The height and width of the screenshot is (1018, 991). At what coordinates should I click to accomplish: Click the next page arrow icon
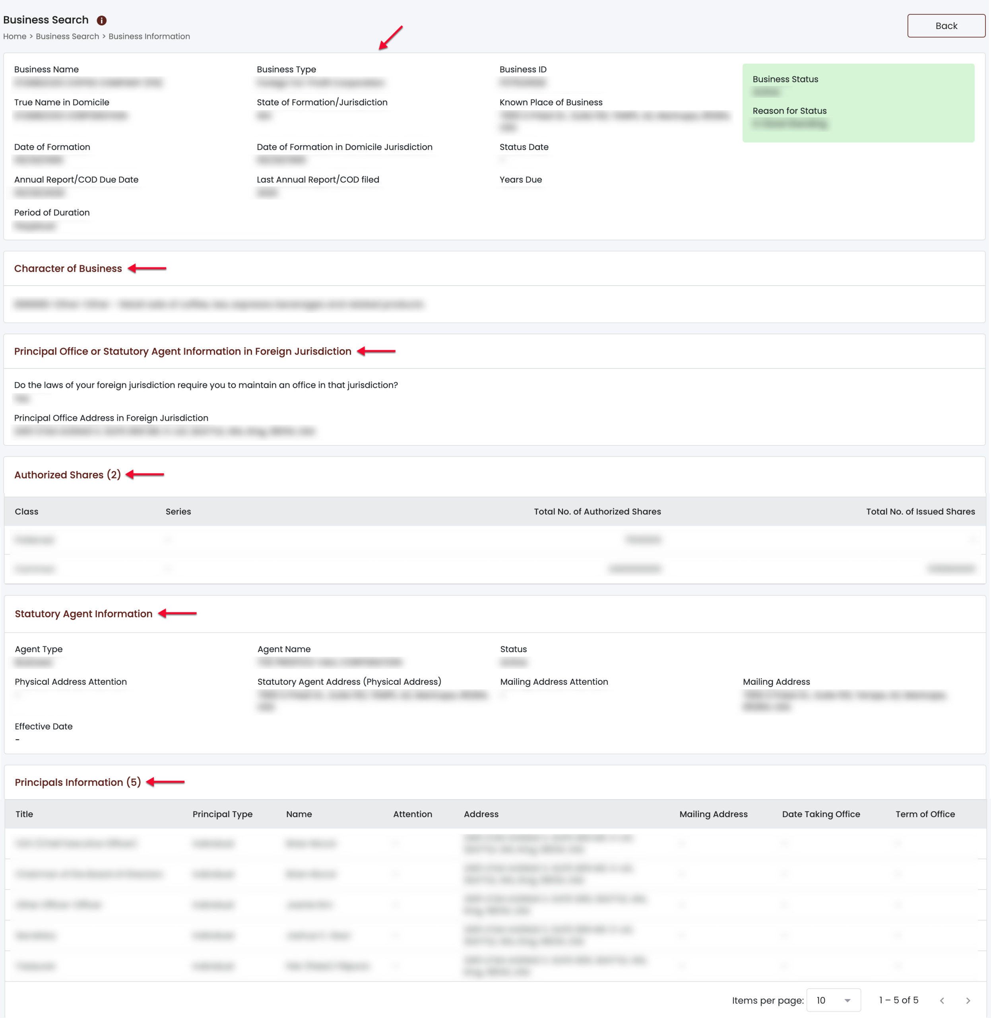point(968,1000)
